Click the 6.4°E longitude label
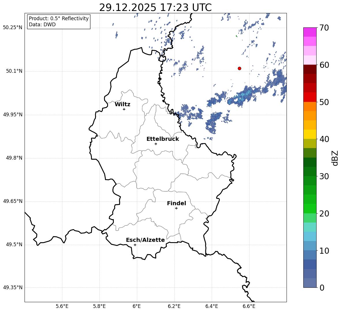Screen dimensions: 342x312 click(x=211, y=306)
